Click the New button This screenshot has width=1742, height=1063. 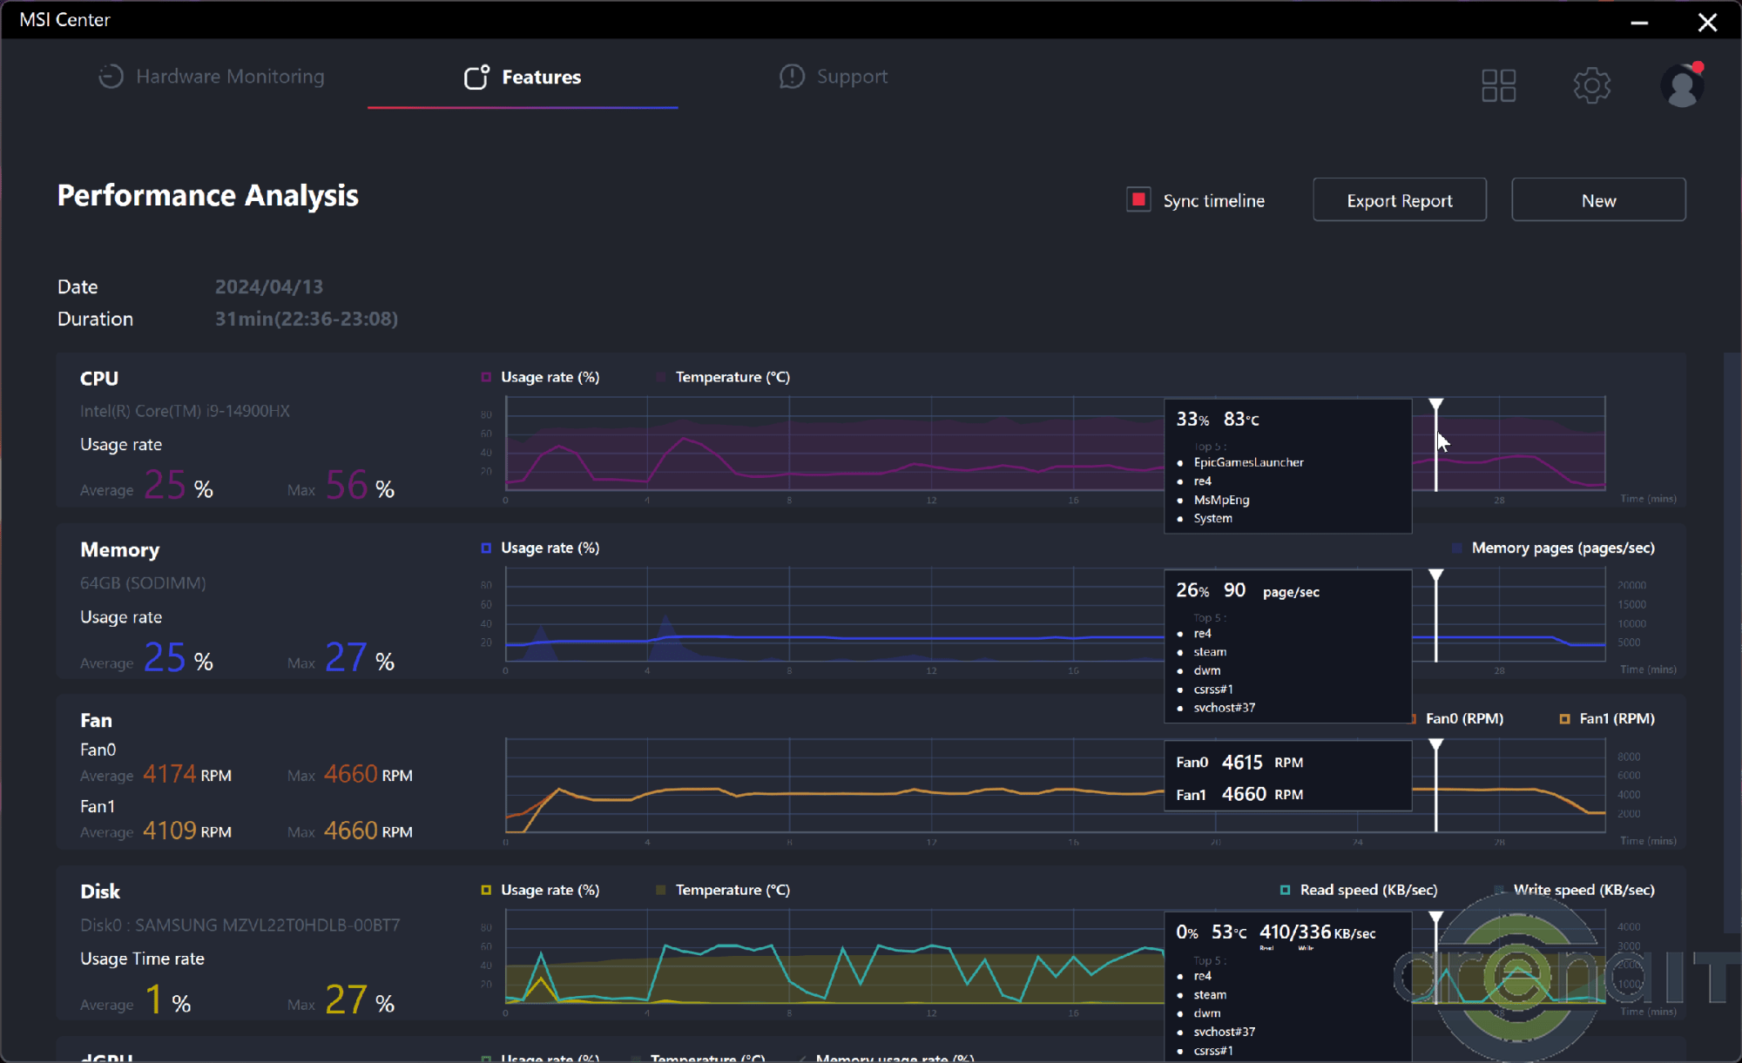tap(1598, 200)
